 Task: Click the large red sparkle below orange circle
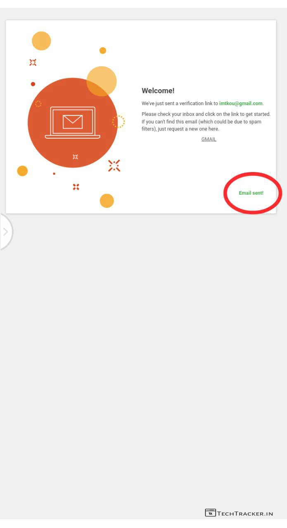pyautogui.click(x=114, y=166)
